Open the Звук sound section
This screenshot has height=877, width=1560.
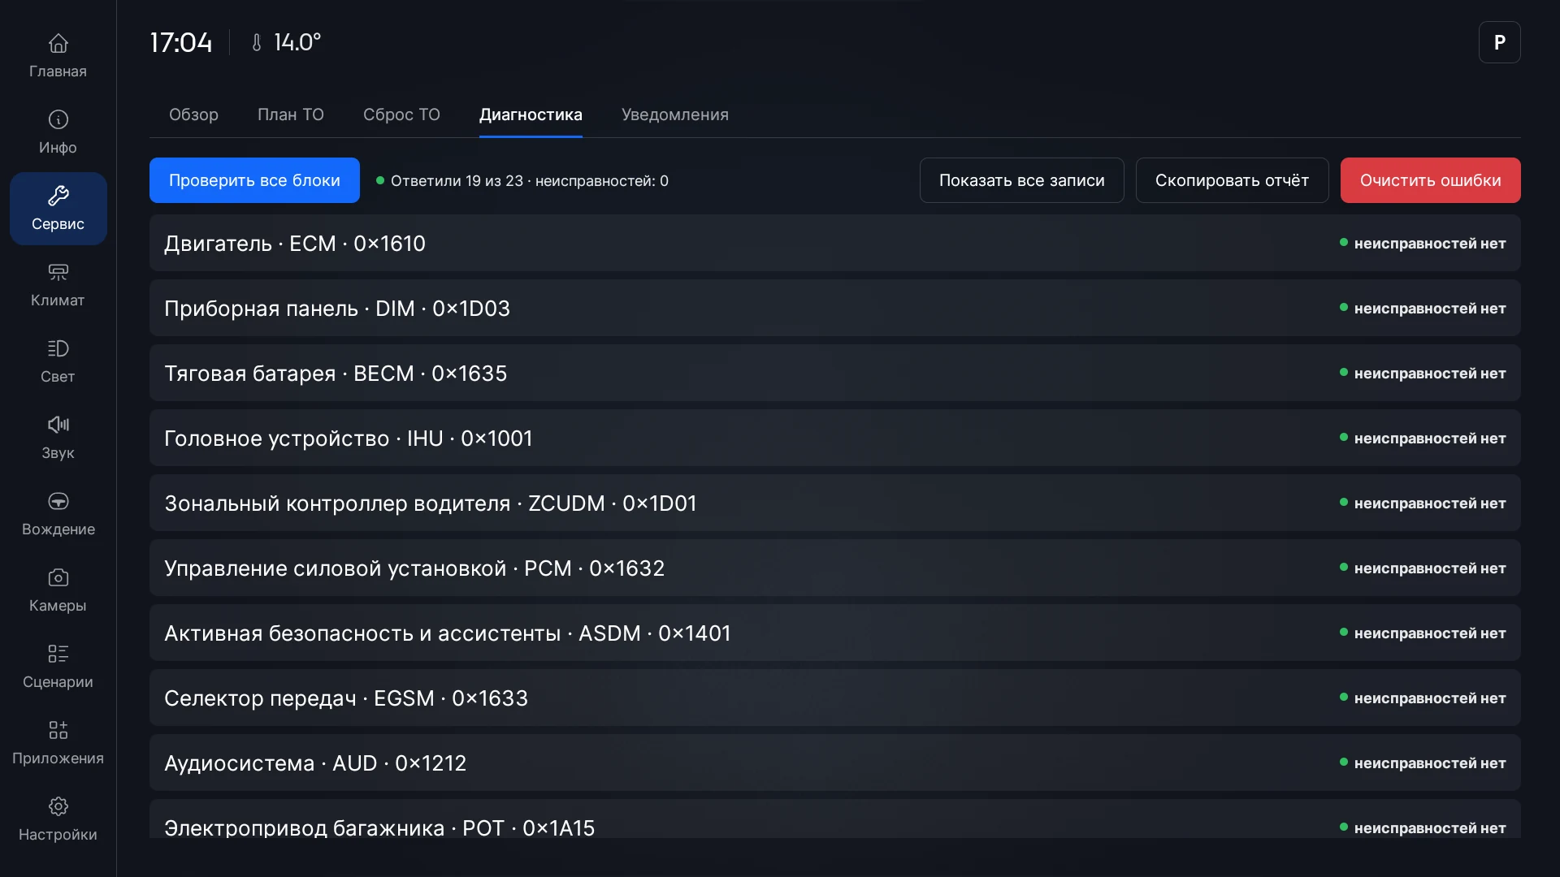pos(58,437)
